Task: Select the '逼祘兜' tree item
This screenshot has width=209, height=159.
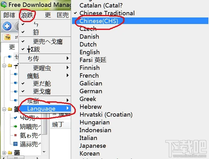Action: 30,144
